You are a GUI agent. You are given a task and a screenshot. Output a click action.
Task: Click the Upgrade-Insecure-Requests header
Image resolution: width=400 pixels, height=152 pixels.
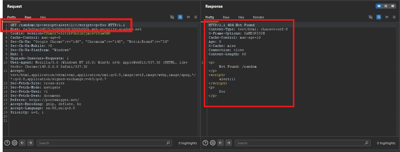[40, 58]
